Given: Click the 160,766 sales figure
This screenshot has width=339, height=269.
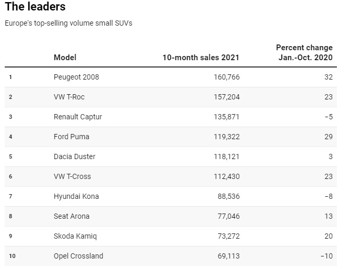Looking at the screenshot, I should 224,77.
